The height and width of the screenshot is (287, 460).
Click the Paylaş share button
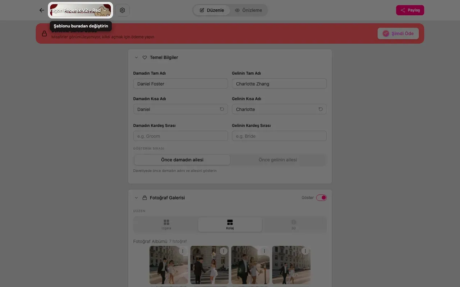click(x=410, y=10)
